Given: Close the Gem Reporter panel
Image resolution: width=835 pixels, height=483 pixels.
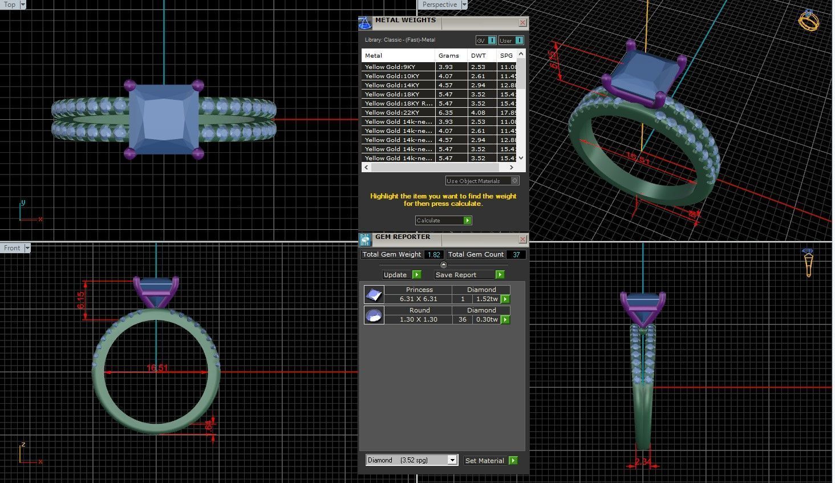Looking at the screenshot, I should tap(522, 240).
